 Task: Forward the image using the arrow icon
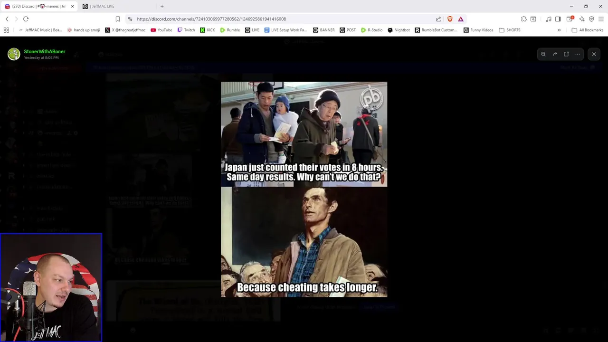point(555,54)
